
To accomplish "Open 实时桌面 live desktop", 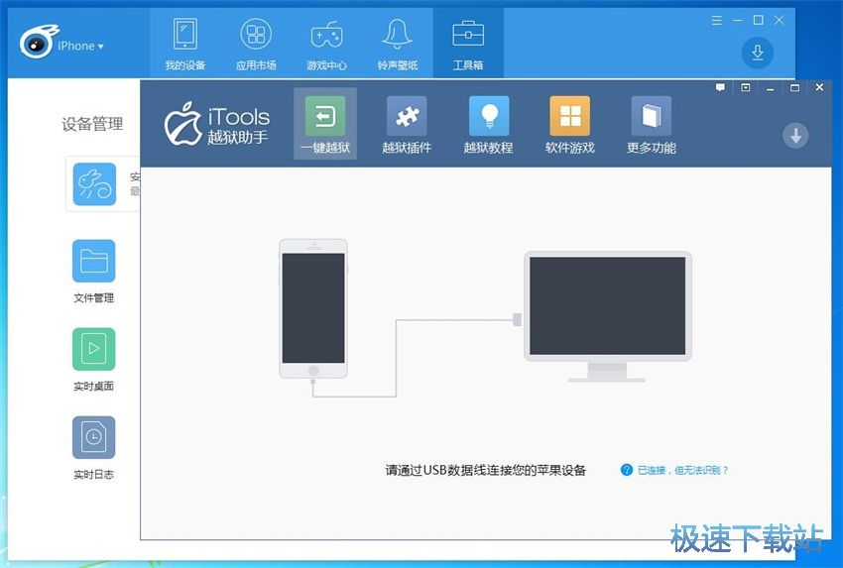I will click(93, 360).
